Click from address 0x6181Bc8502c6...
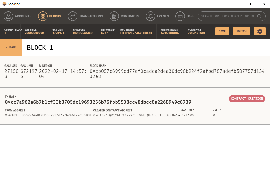 48,115
